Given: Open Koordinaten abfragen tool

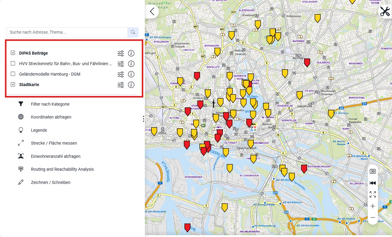Looking at the screenshot, I should [51, 117].
